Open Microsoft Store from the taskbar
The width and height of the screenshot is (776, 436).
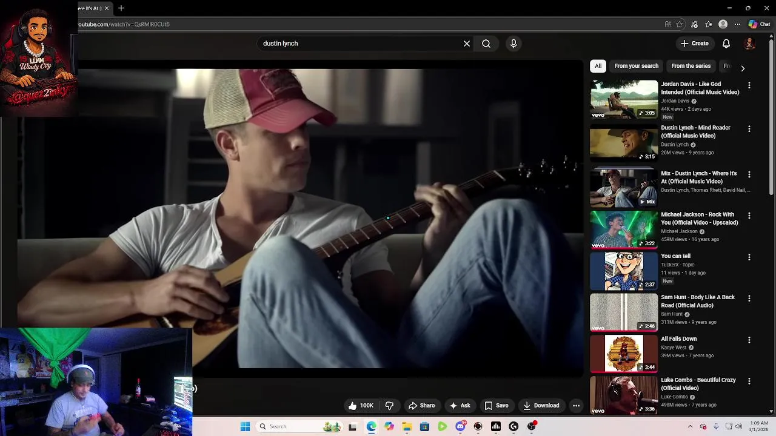(424, 426)
